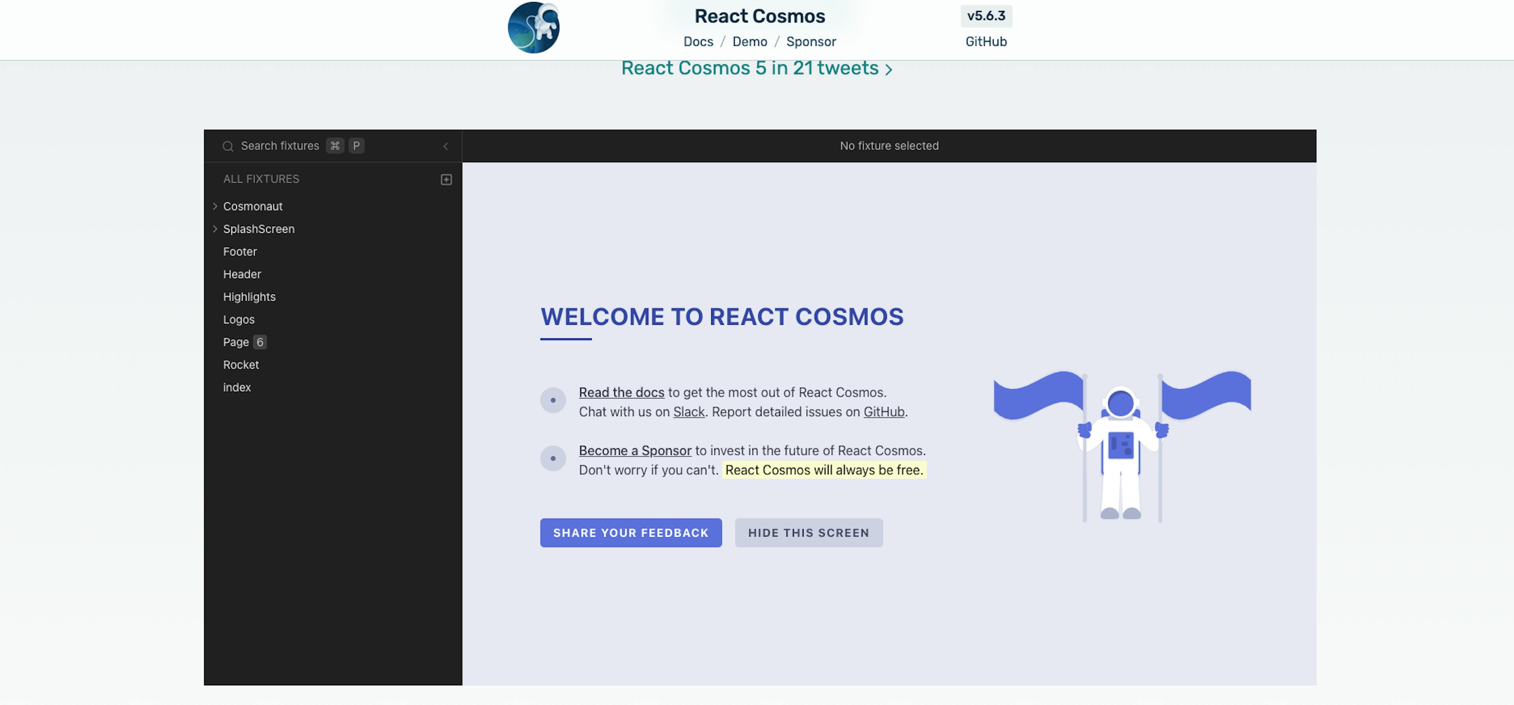
Task: Click the ALL FIXTURES heading
Action: pos(261,179)
